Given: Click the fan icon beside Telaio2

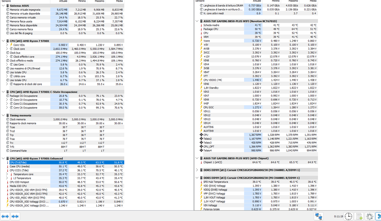Looking at the screenshot, I should pos(201,139).
